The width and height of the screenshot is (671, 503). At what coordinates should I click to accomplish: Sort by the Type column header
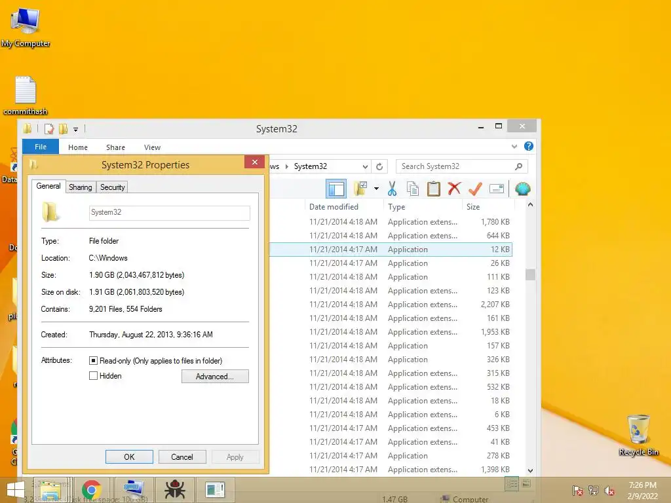(x=396, y=207)
